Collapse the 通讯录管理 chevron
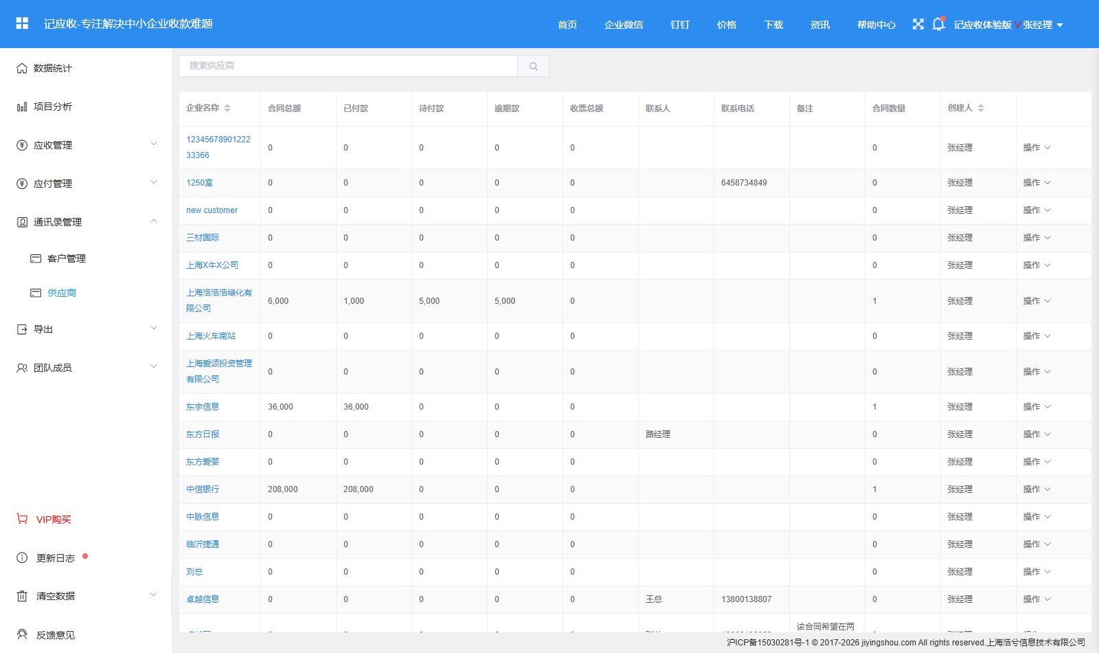This screenshot has width=1099, height=653. 154,221
